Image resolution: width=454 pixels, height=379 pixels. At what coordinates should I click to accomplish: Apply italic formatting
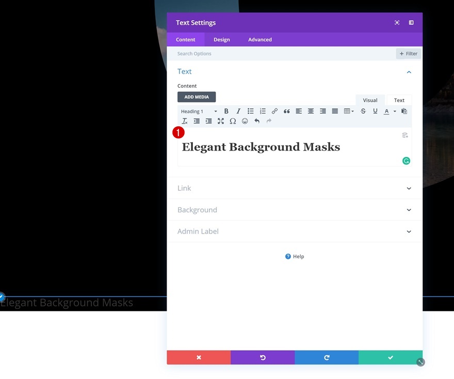238,111
